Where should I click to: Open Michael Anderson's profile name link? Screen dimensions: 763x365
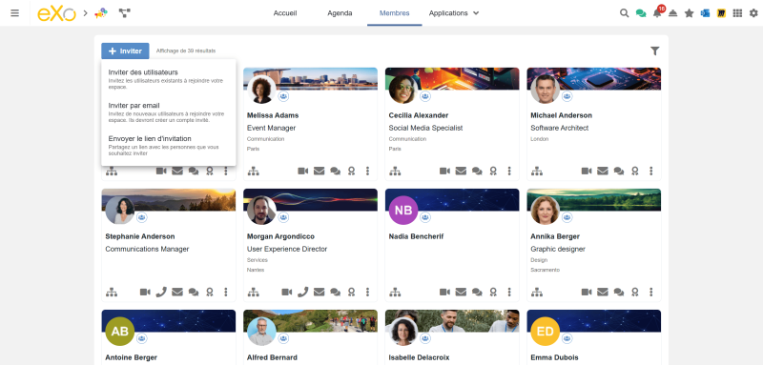click(x=561, y=115)
